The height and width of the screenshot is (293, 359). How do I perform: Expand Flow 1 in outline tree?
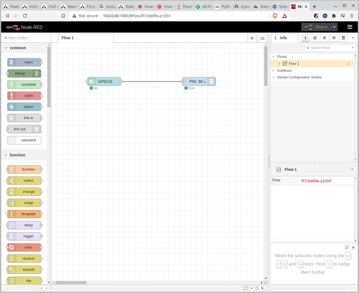(x=279, y=64)
